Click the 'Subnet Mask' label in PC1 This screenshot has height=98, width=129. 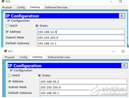17,87
